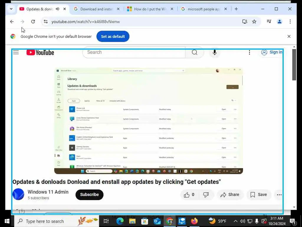
Task: Focus the YouTube Search field
Action: [134, 52]
